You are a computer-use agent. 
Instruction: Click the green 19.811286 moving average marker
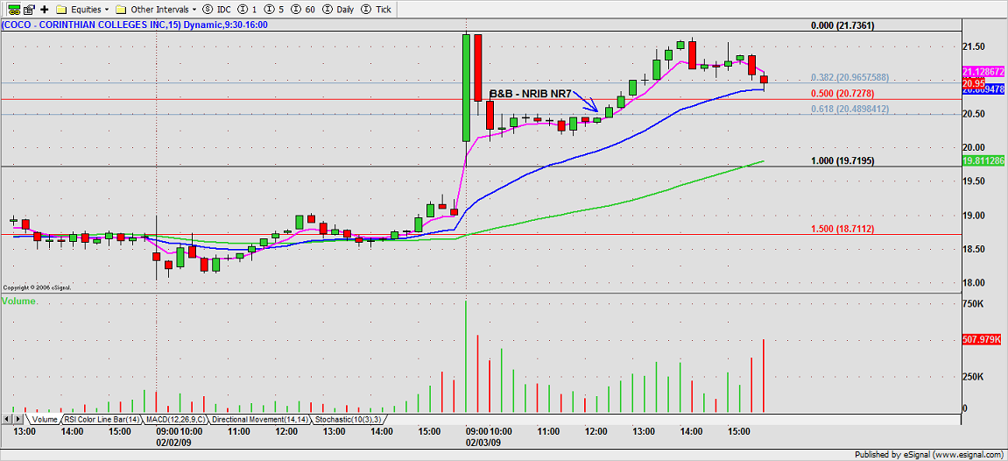coord(984,160)
